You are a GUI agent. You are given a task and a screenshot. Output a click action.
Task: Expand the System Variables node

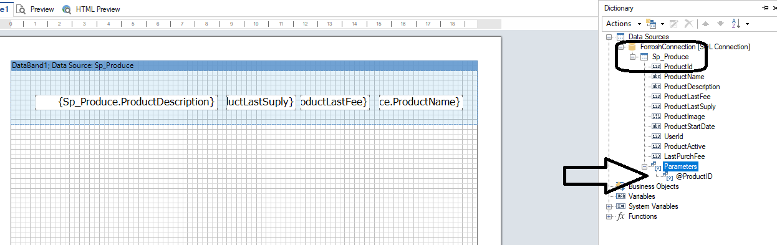(x=609, y=206)
